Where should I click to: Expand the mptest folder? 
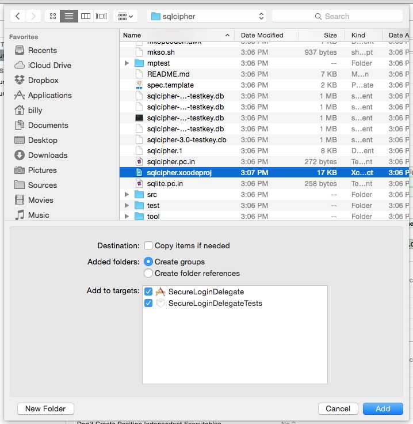click(127, 63)
